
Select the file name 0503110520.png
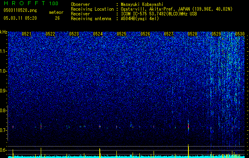20,10
